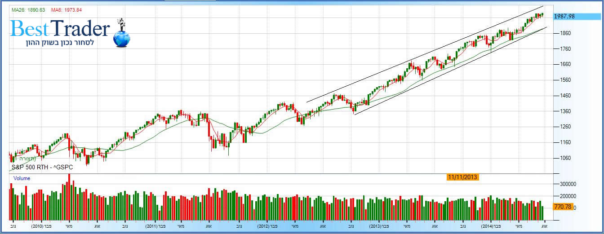Click the BestTrader logo text
The image size is (604, 234).
(x=60, y=29)
